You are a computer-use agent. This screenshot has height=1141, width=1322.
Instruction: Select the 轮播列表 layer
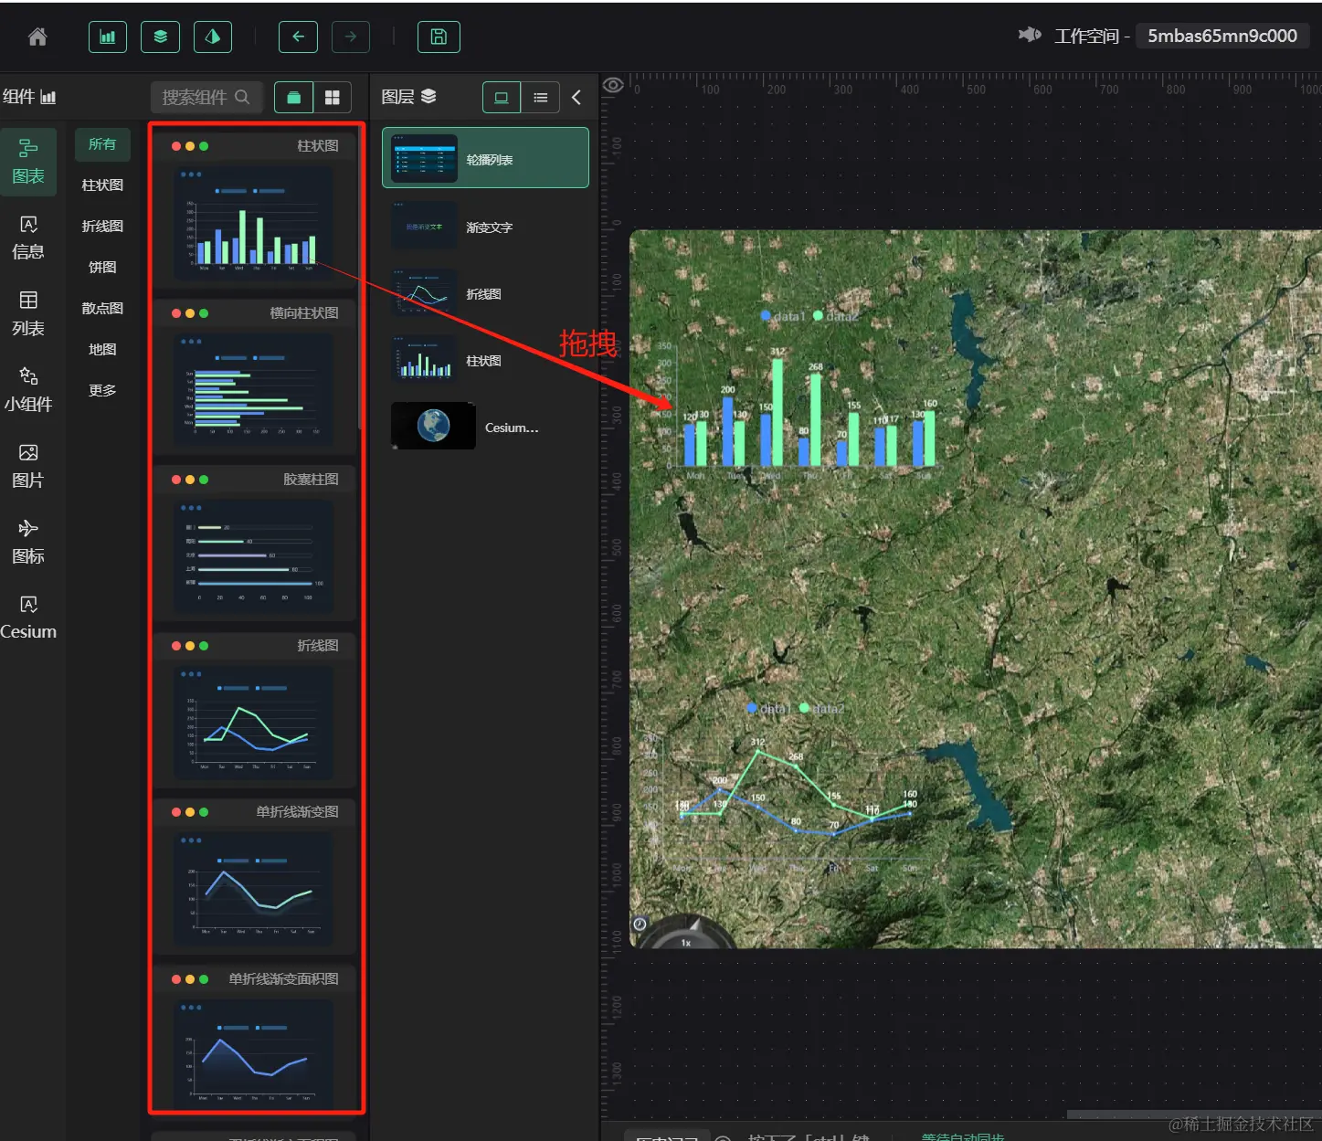coord(485,158)
